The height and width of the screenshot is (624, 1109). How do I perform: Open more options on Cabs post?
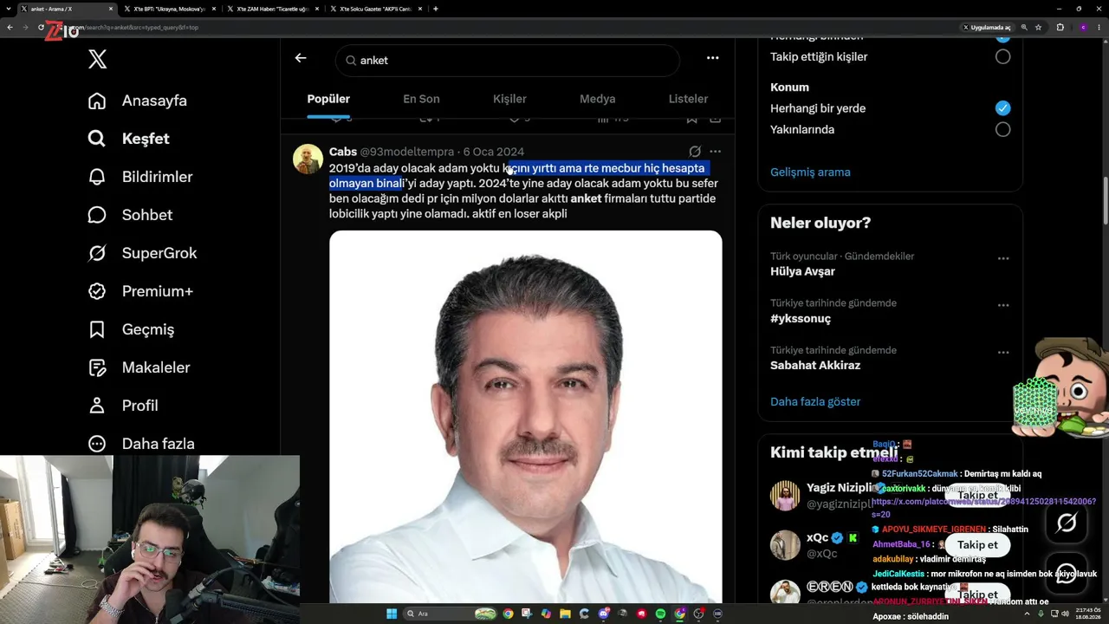pos(715,151)
